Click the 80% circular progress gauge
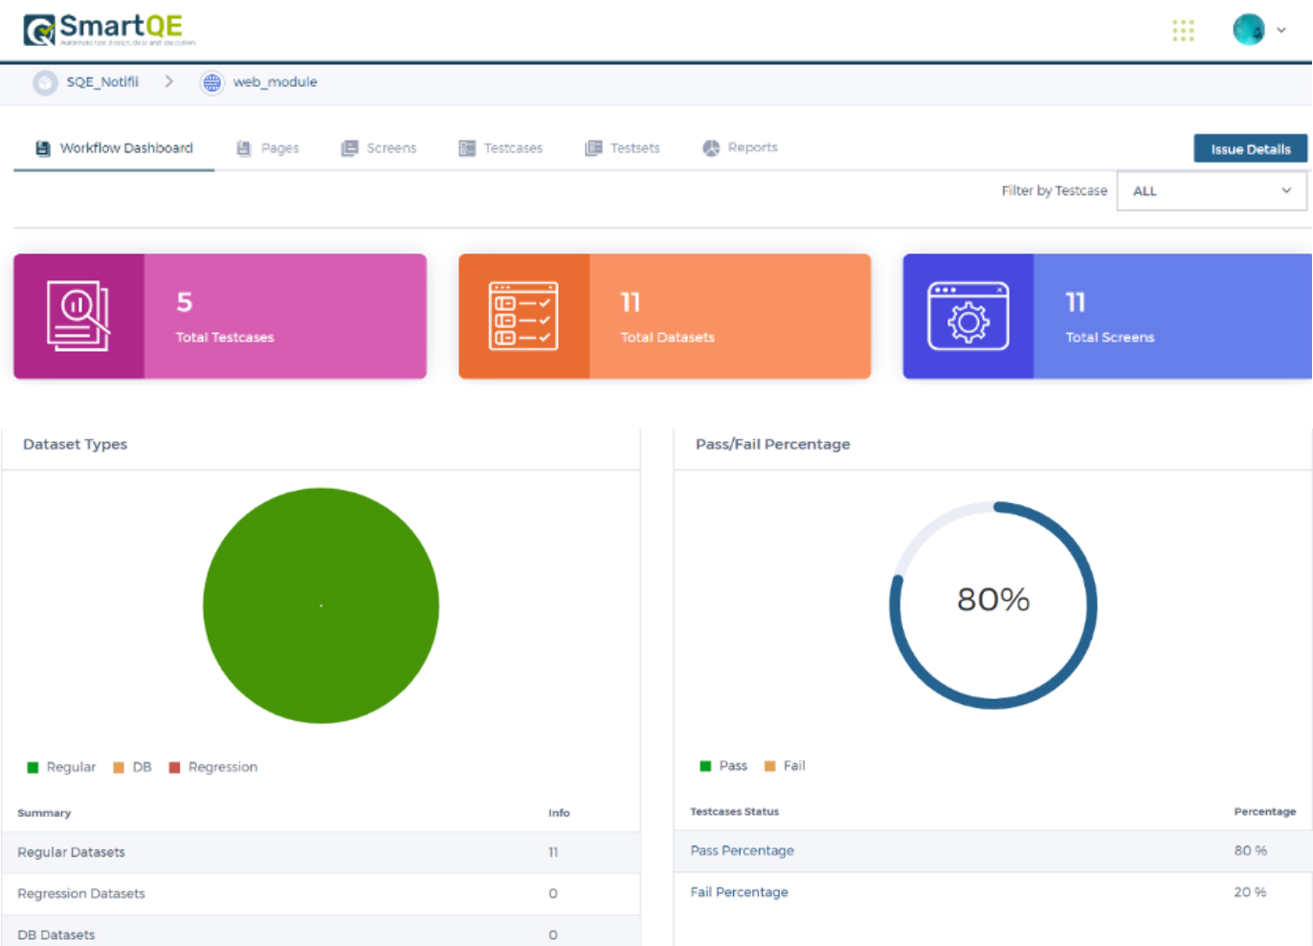This screenshot has height=946, width=1313. pyautogui.click(x=993, y=605)
